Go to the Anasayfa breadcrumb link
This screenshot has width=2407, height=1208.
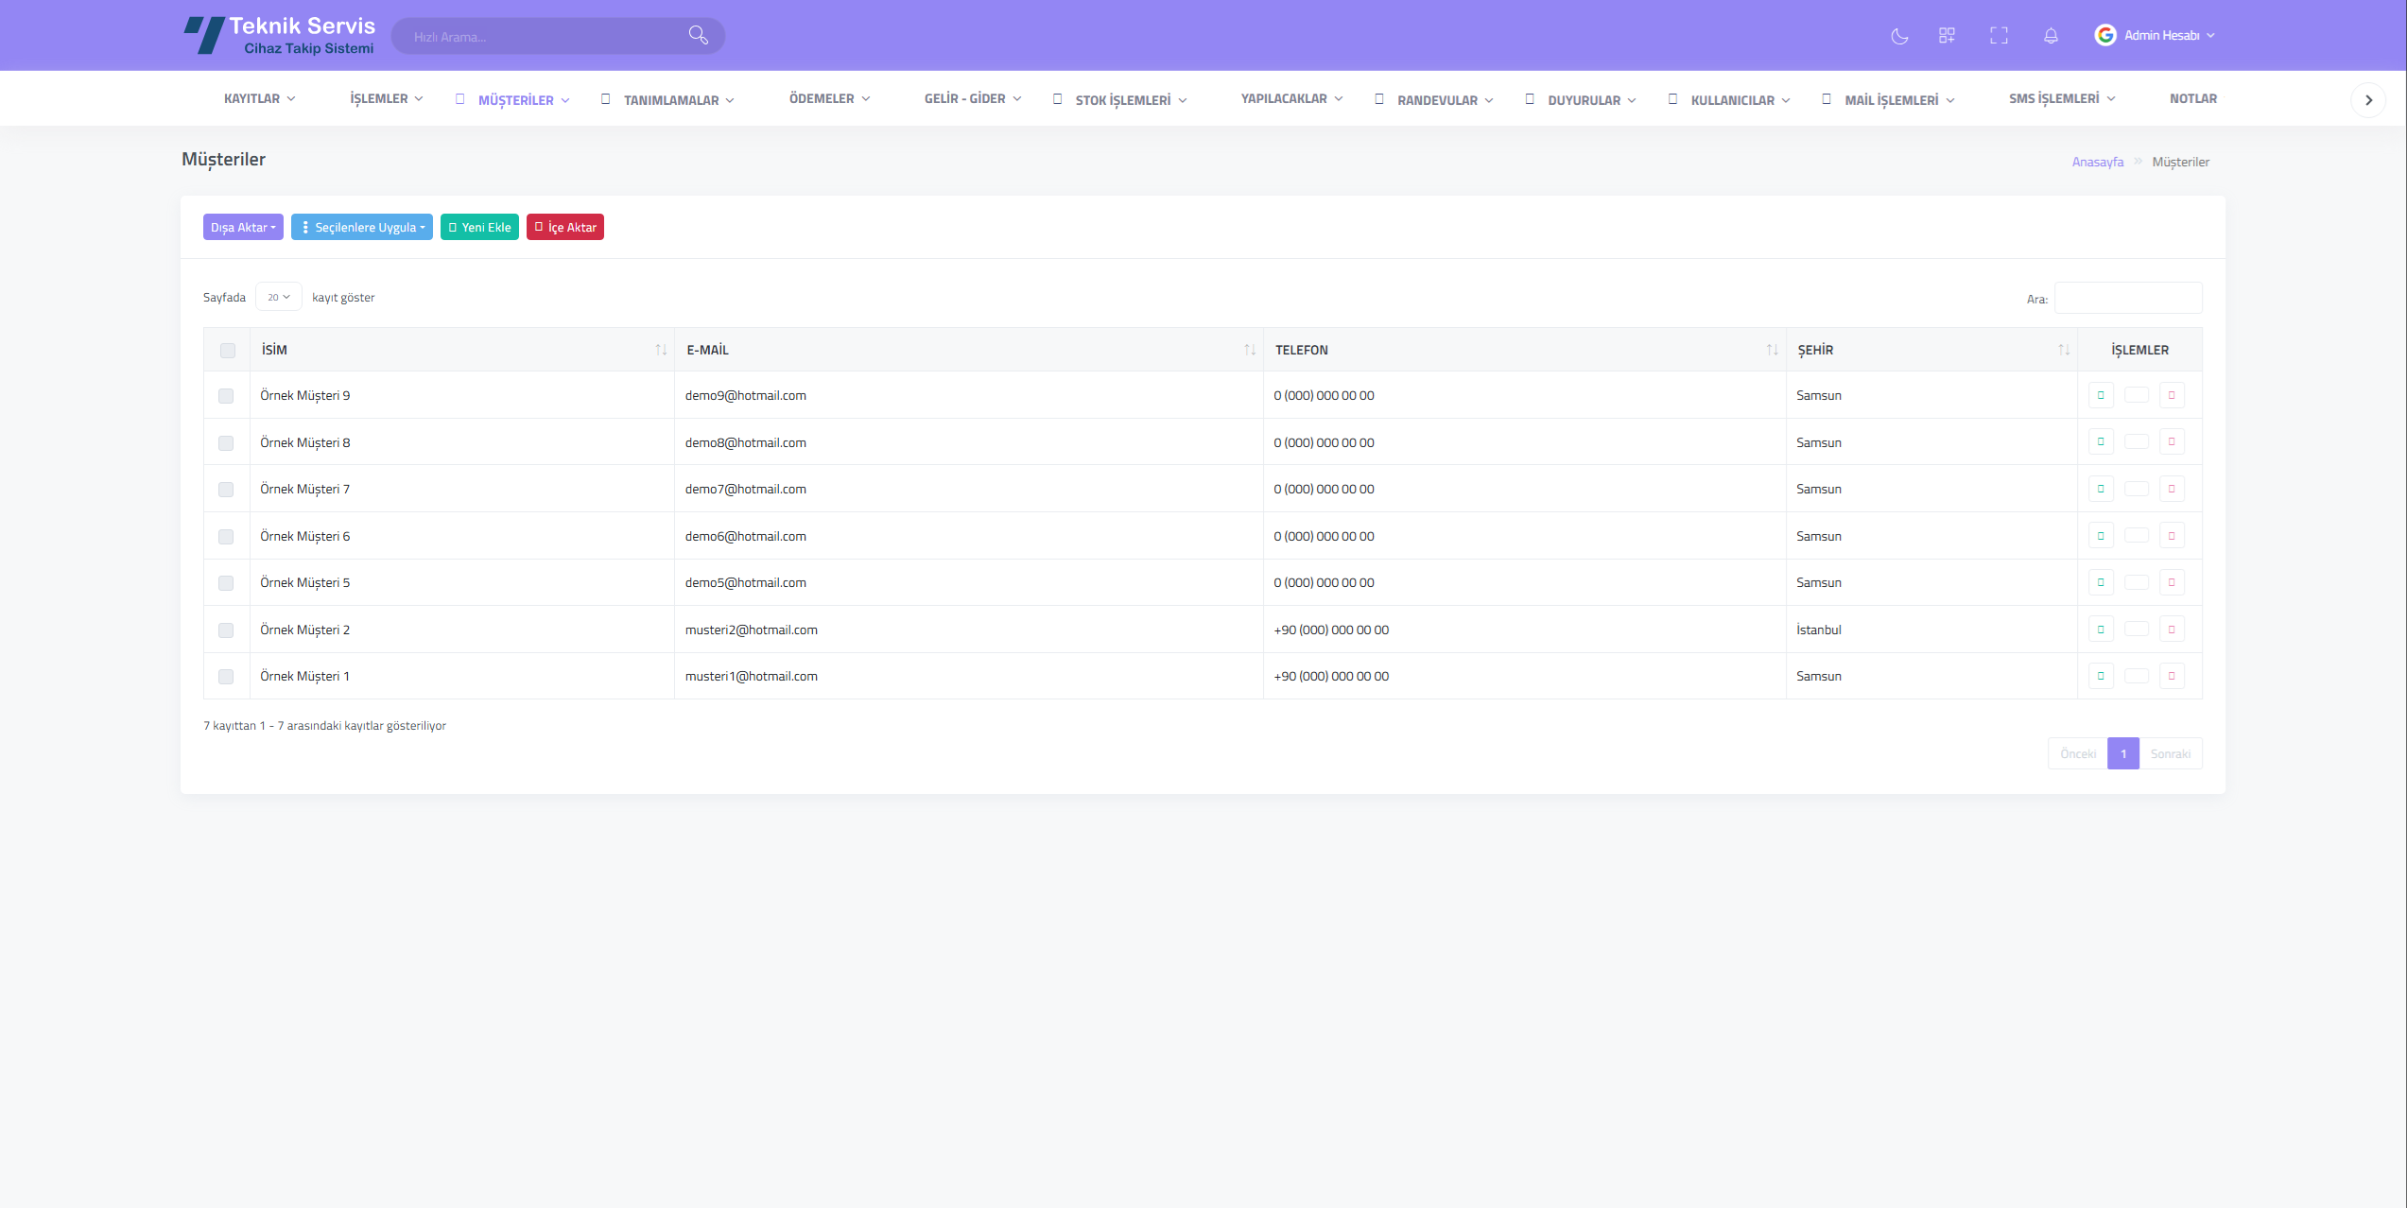(2097, 162)
